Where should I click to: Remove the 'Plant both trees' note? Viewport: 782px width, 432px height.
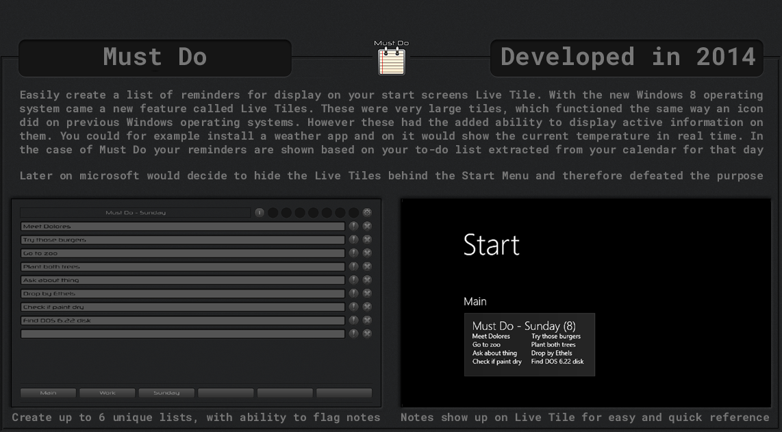point(367,266)
